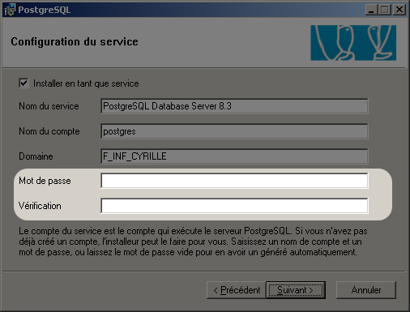
Task: Click the Domaine input field
Action: point(234,156)
